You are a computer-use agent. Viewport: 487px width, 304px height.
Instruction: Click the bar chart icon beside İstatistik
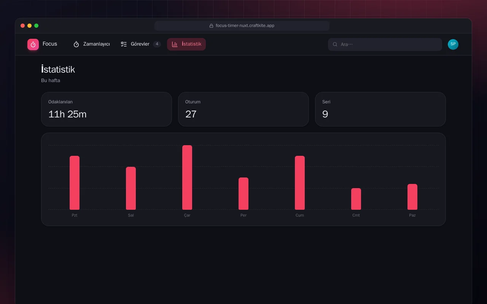point(175,44)
